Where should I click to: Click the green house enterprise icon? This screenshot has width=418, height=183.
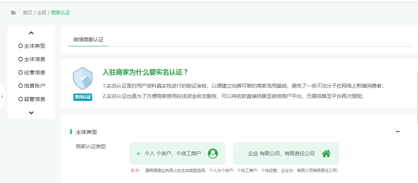pyautogui.click(x=326, y=153)
